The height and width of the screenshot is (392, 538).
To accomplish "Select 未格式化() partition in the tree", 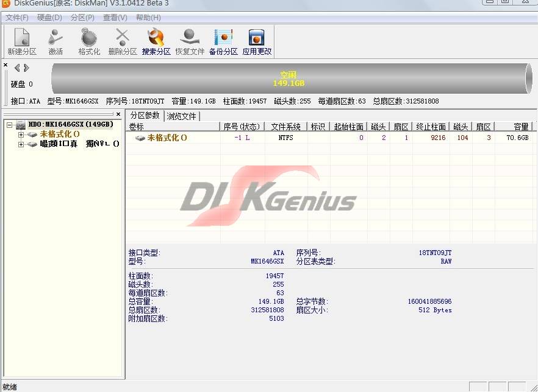I will (60, 134).
